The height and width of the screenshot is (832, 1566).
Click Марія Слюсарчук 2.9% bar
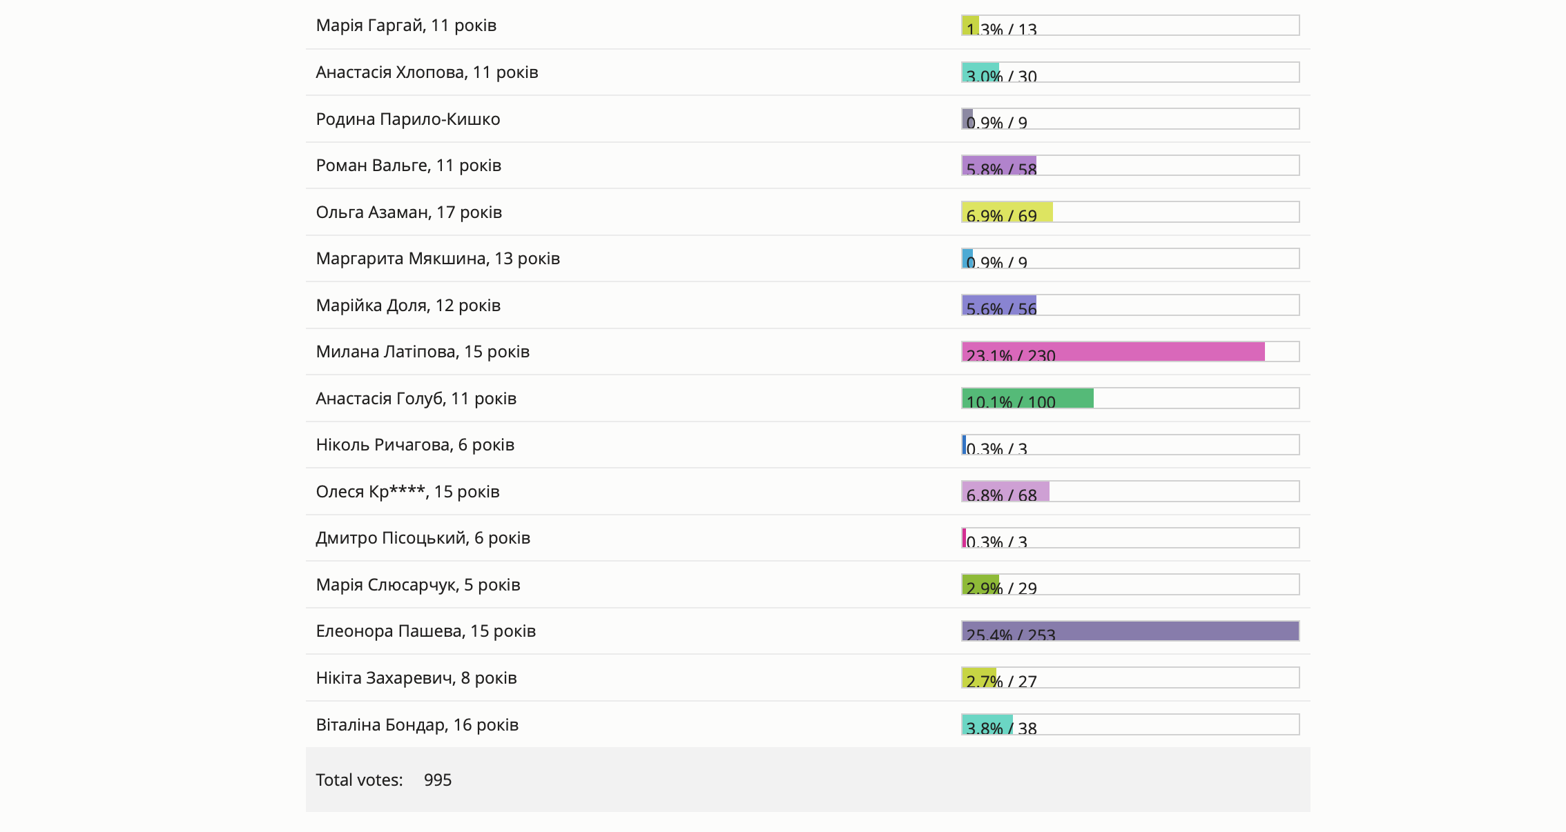coord(980,585)
